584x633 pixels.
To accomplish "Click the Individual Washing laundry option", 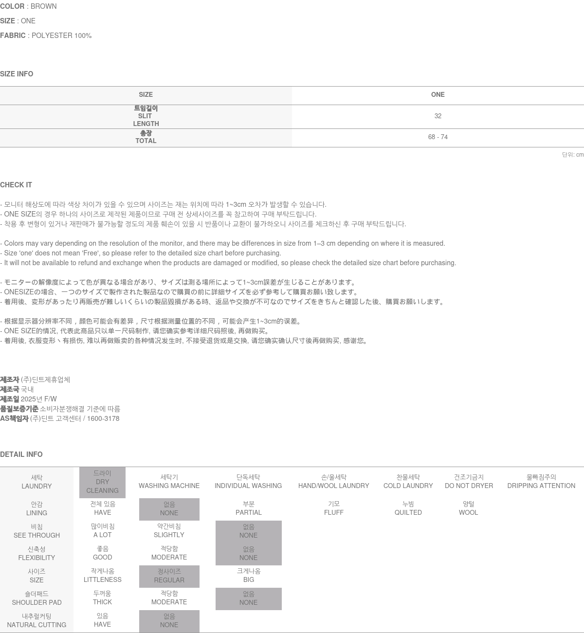I will (x=248, y=482).
